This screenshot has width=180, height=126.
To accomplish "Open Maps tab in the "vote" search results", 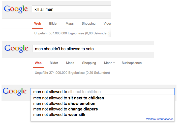I will (x=70, y=63).
